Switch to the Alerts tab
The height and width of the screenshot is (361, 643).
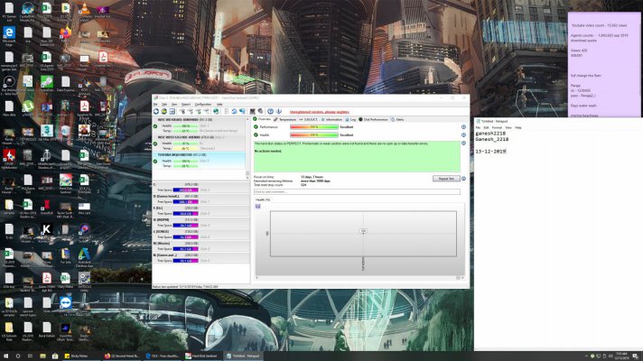[397, 120]
